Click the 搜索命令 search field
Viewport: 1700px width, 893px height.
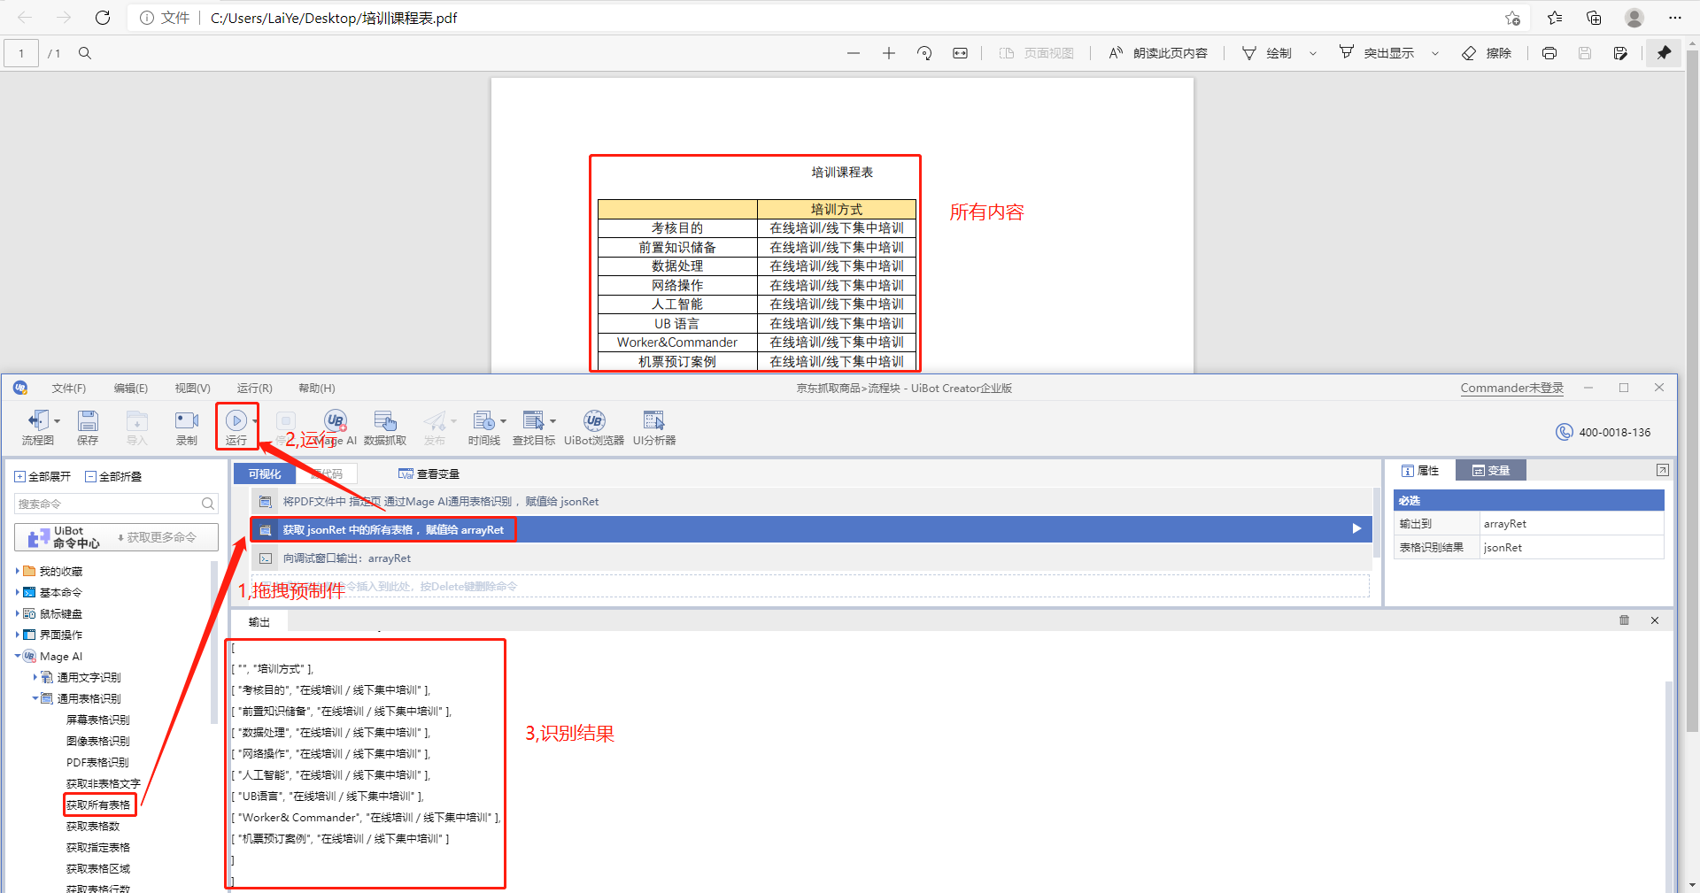(106, 504)
